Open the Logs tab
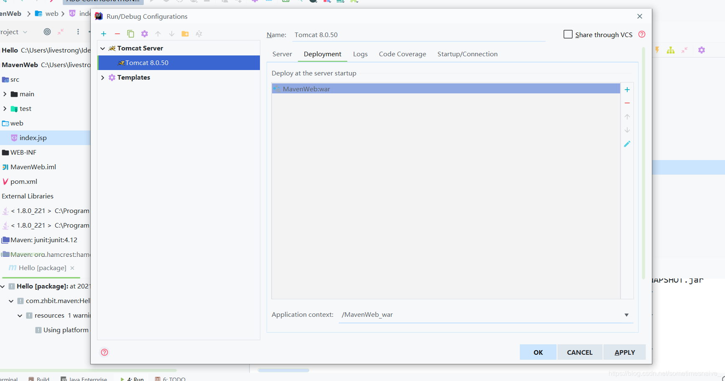 [x=360, y=54]
